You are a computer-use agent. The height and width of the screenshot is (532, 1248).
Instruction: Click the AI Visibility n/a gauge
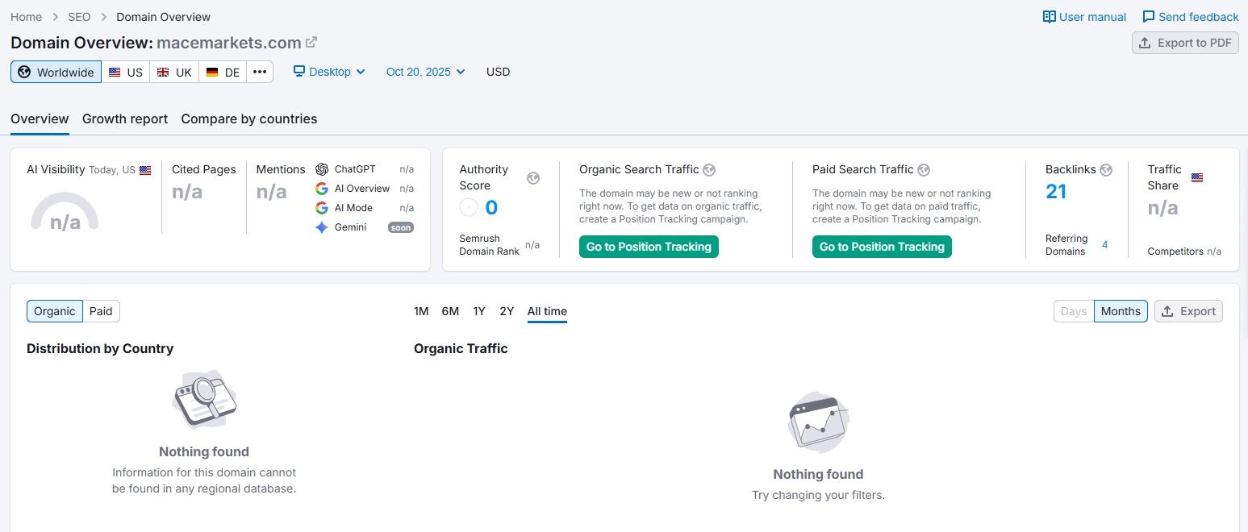click(x=65, y=212)
